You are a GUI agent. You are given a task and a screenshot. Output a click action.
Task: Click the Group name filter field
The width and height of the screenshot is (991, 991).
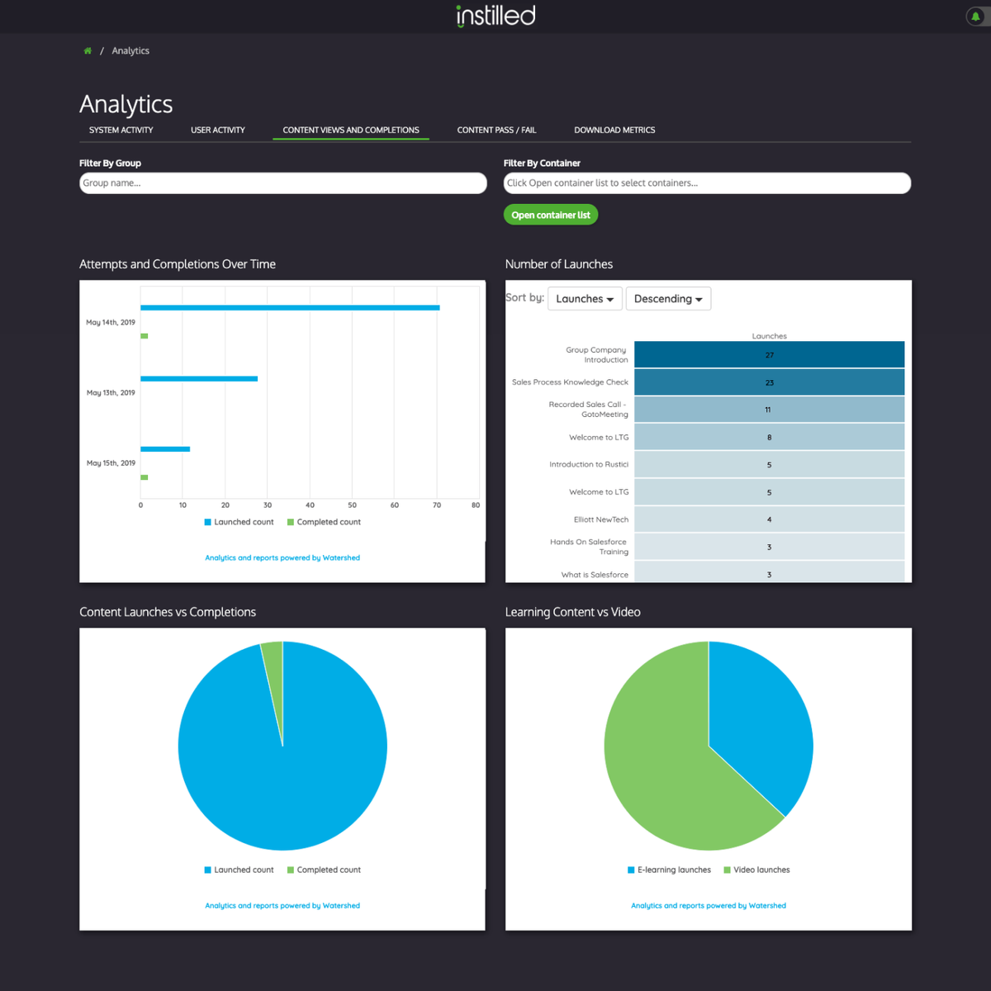[282, 183]
